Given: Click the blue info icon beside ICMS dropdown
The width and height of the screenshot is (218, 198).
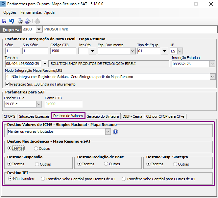Looking at the screenshot, I should coord(115,132).
